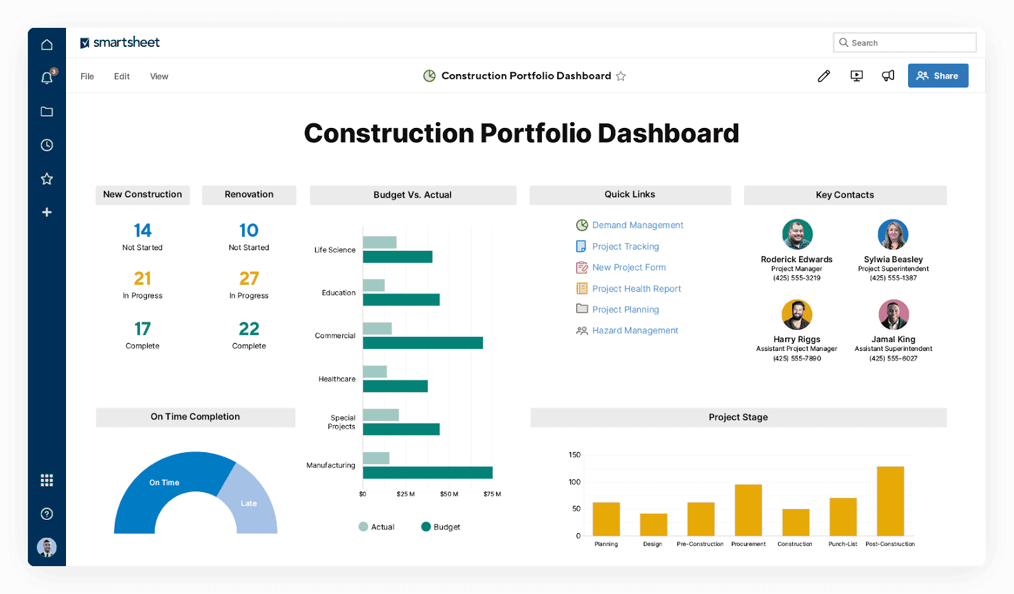Launch presentation mode from the monitor icon
1014x594 pixels.
tap(856, 75)
